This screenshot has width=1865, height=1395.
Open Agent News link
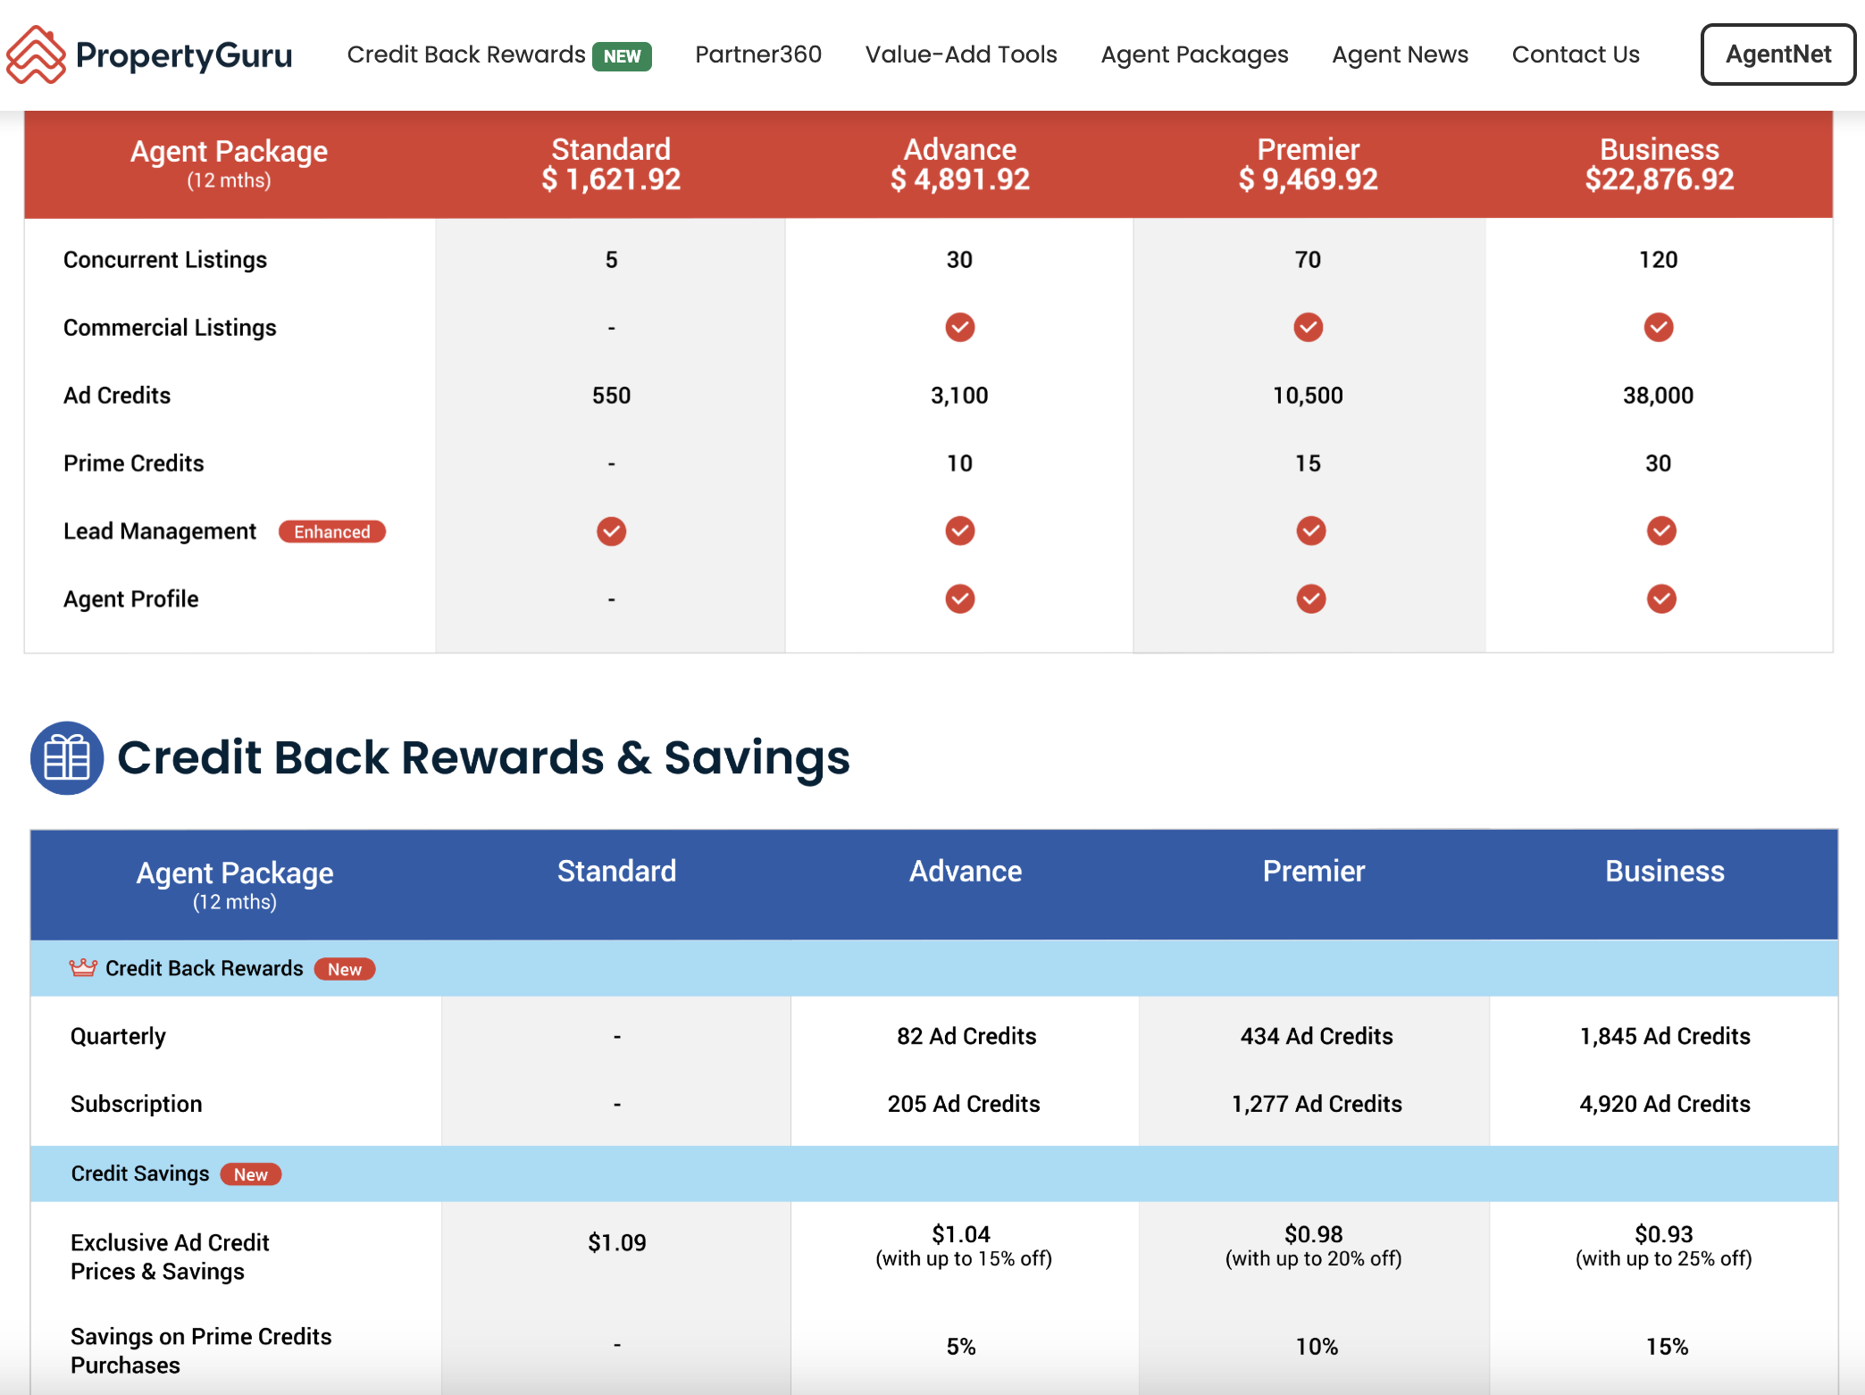pyautogui.click(x=1400, y=54)
